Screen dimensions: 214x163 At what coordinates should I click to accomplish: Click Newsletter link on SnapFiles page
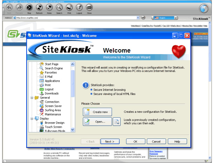[x=198, y=26]
